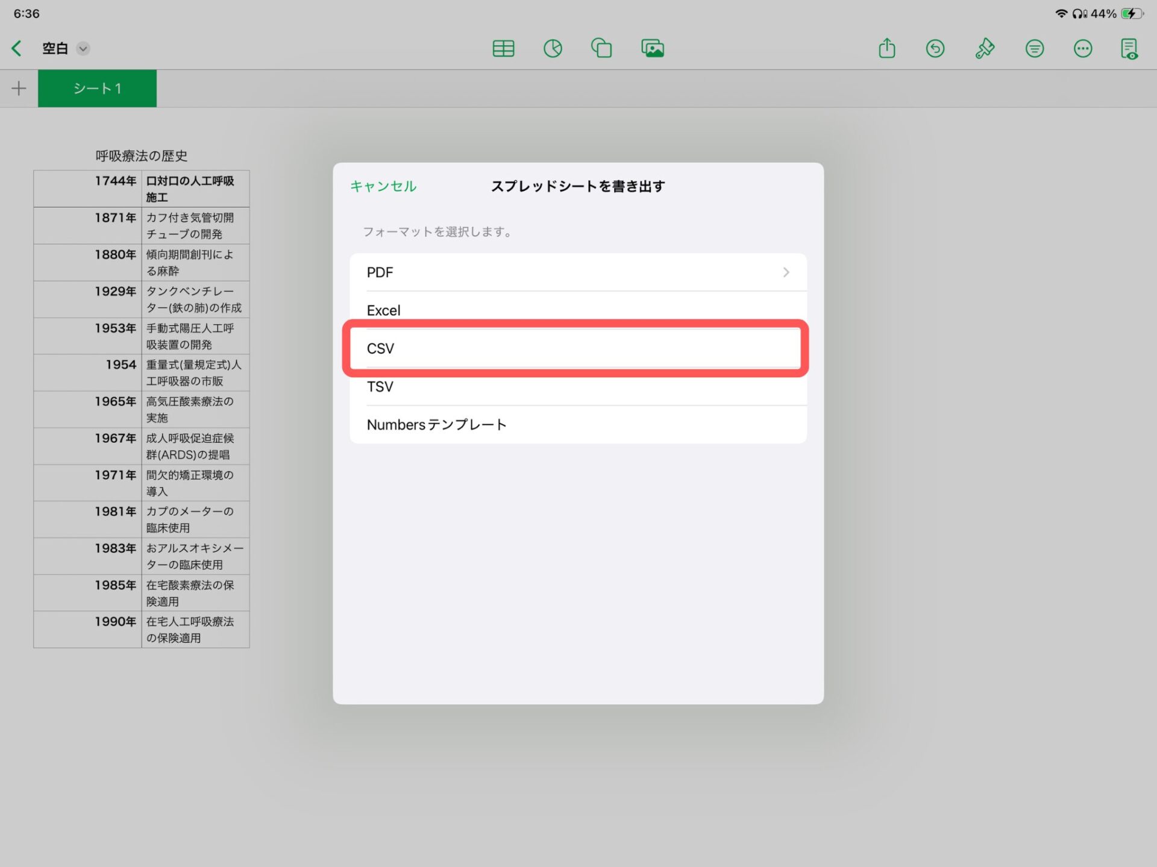Open the insert media icon
The image size is (1157, 867).
click(653, 48)
